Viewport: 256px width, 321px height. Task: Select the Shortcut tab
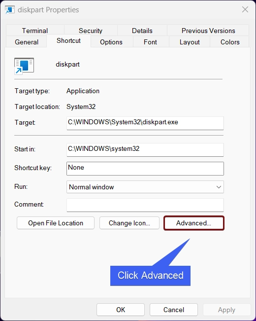pyautogui.click(x=69, y=40)
